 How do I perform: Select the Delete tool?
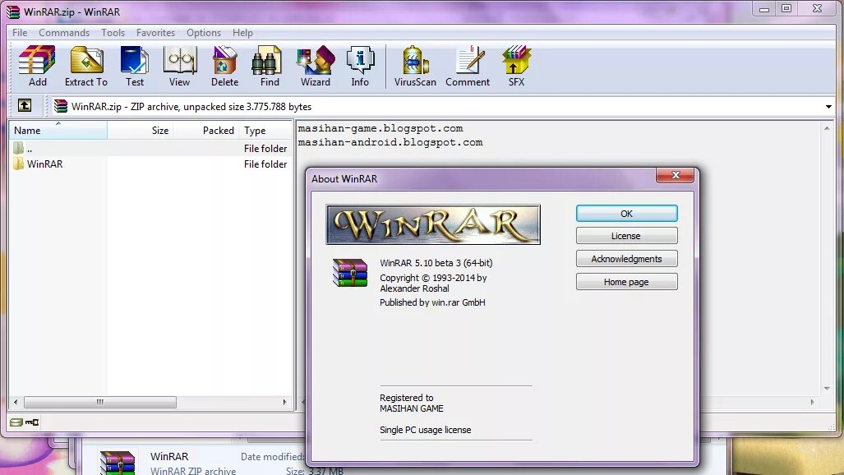tap(224, 66)
